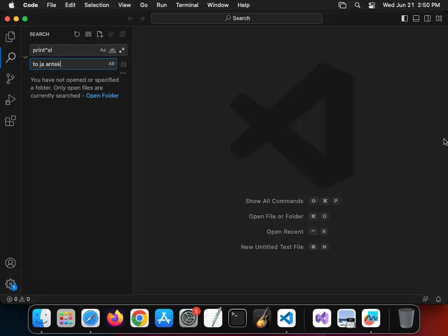Toggle search details ellipsis
The width and height of the screenshot is (448, 336).
point(122,73)
